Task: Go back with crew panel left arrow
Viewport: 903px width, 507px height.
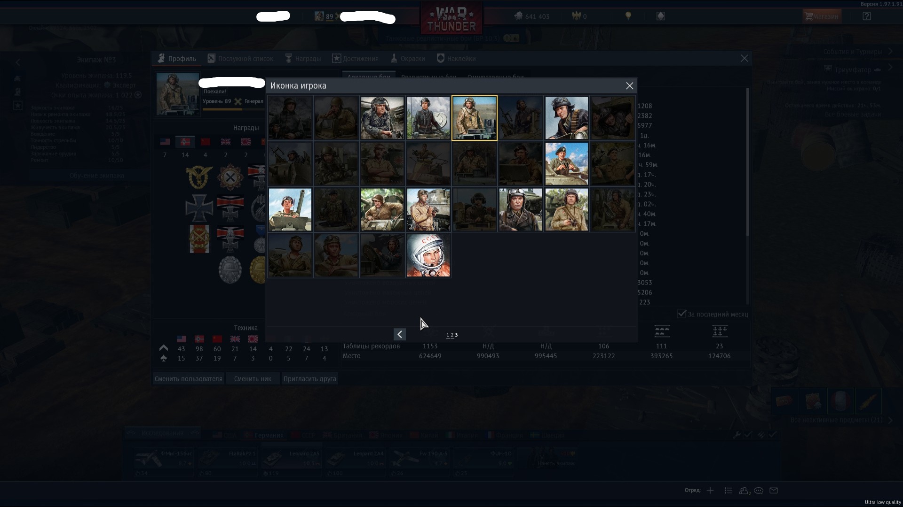Action: [18, 62]
